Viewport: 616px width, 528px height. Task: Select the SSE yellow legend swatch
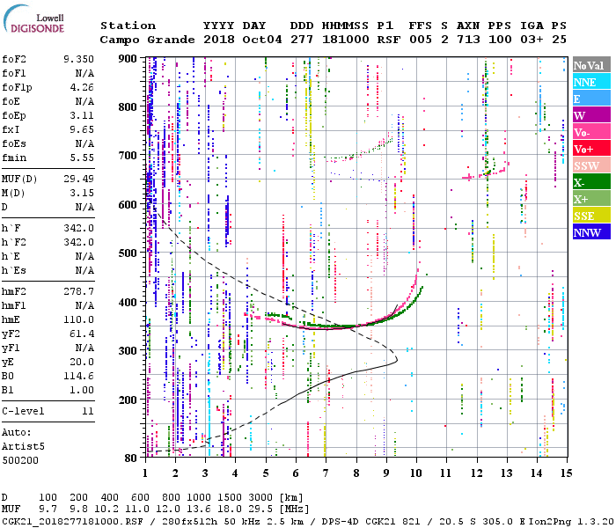(591, 216)
